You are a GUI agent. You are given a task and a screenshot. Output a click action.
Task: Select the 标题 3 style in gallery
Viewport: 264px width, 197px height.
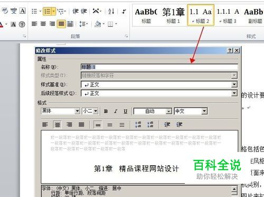(228, 16)
